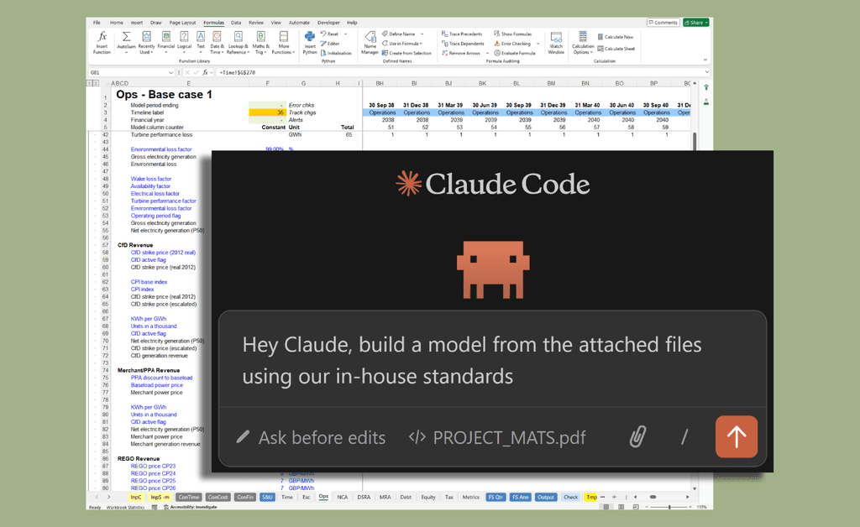Open Financial functions library
Image resolution: width=860 pixels, height=527 pixels.
pos(165,42)
